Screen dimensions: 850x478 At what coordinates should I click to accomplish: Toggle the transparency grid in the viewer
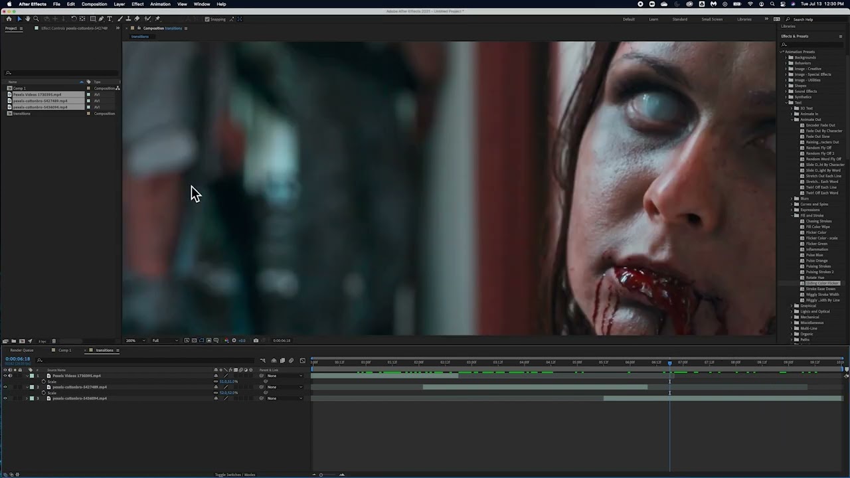[194, 341]
